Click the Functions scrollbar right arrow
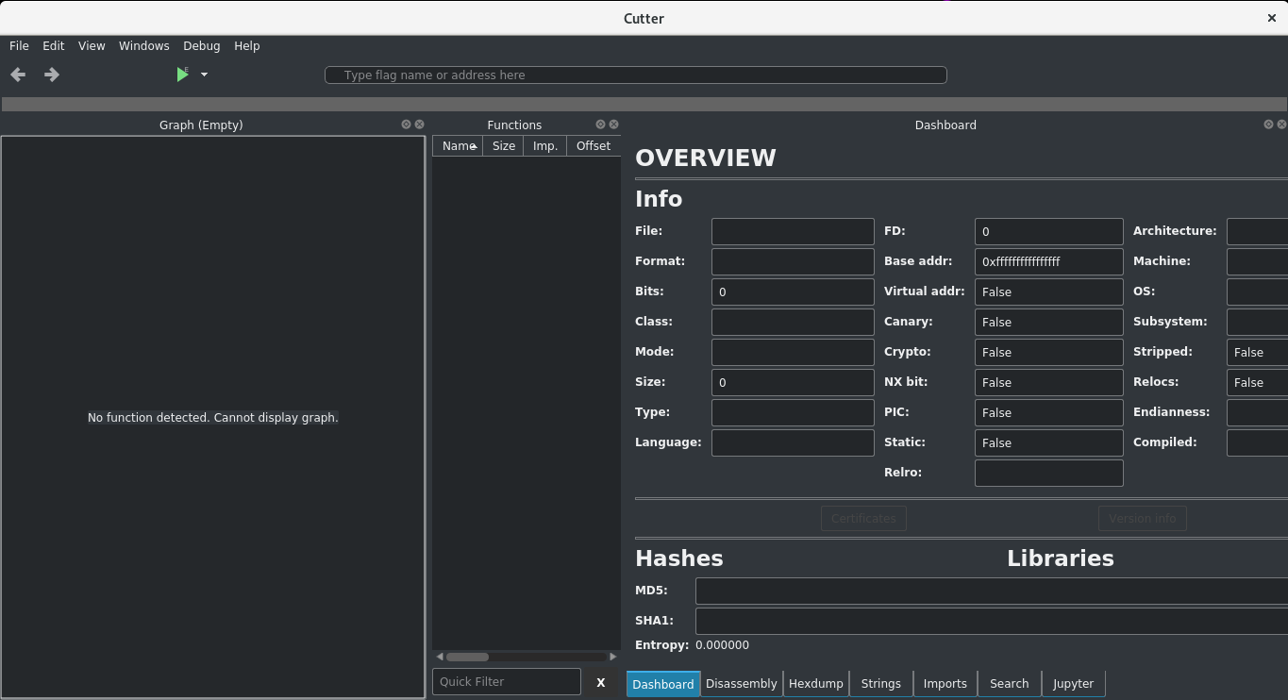1288x700 pixels. pyautogui.click(x=613, y=657)
